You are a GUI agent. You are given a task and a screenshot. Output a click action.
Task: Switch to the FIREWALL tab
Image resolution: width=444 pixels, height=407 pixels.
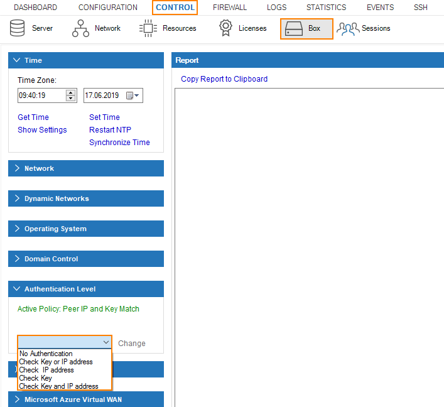click(x=230, y=8)
